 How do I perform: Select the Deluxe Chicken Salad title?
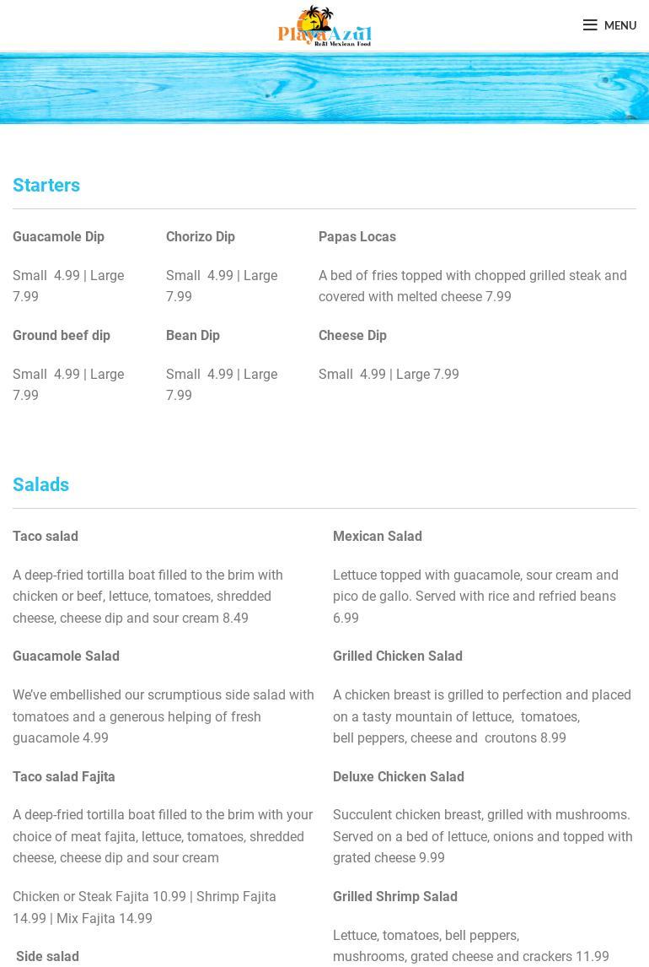click(x=399, y=776)
